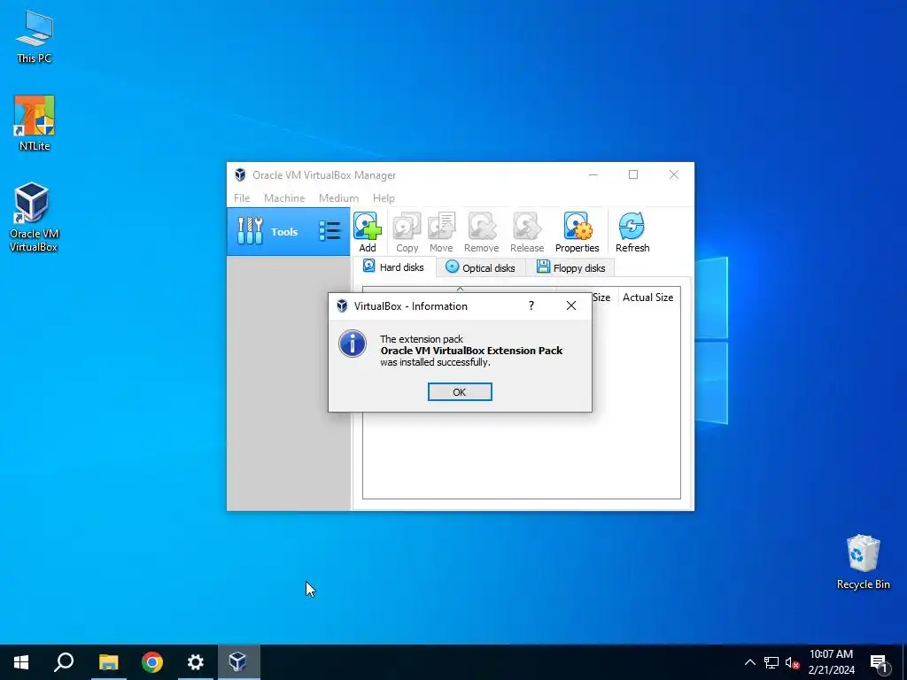Open the Windows Start menu
907x680 pixels.
(x=21, y=662)
